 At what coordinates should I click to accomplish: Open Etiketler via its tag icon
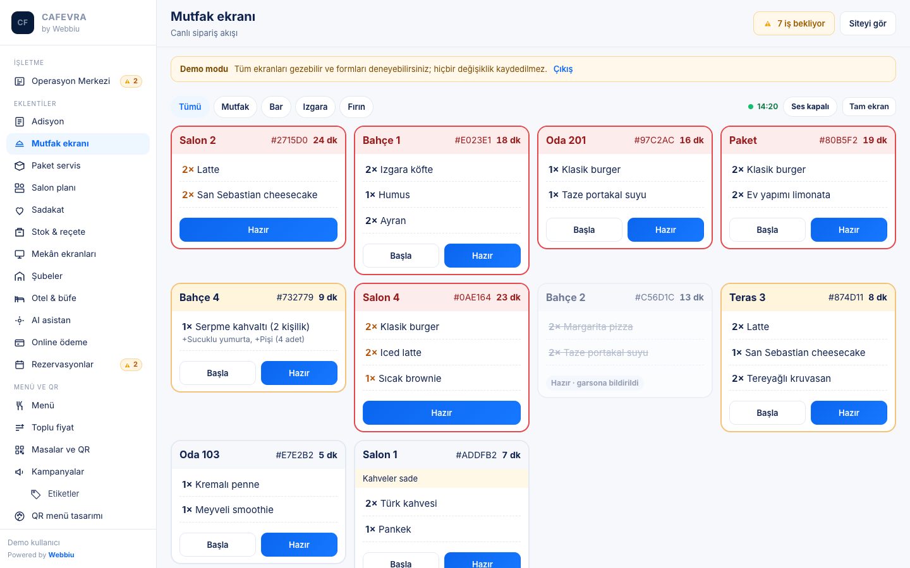point(36,494)
